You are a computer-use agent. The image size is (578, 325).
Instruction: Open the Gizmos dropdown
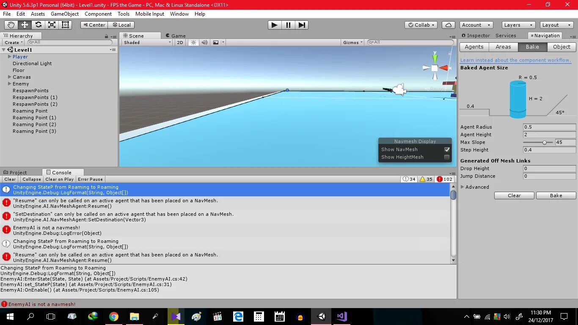click(353, 42)
